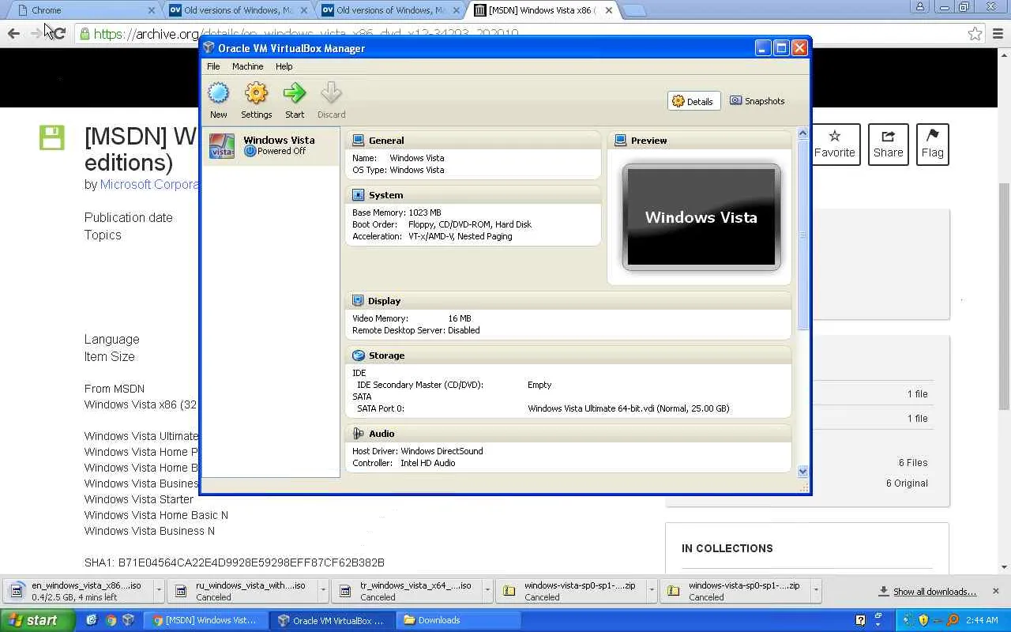Screen dimensions: 1011x632
Task: Click Show all downloads link
Action: 934,591
